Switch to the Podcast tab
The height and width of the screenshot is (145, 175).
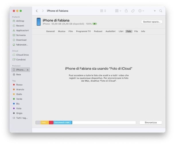(x=98, y=31)
